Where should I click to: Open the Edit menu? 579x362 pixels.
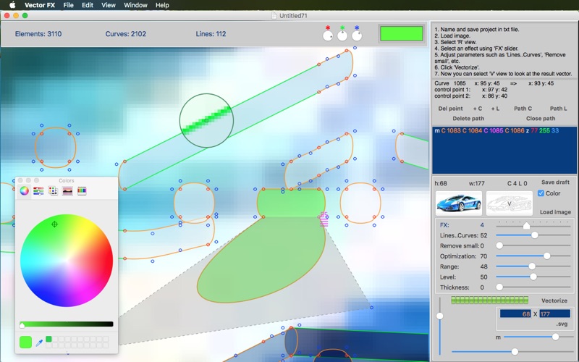click(x=88, y=5)
